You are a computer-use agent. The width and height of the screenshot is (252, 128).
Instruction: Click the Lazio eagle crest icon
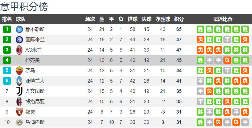click(19, 60)
